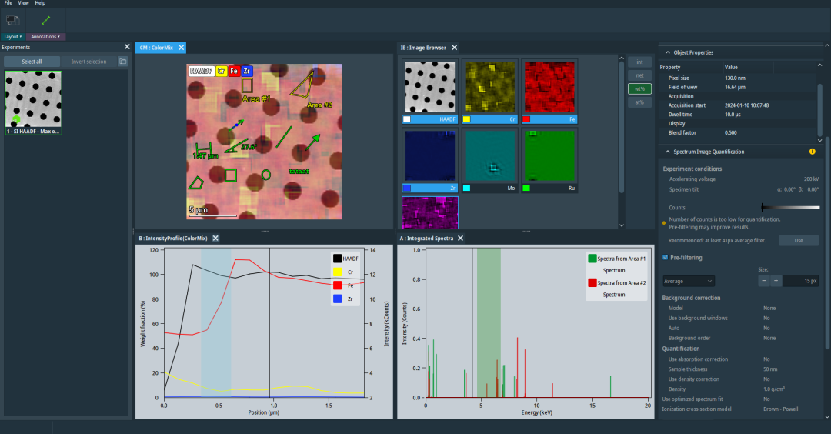Open the Layout dropdown
The width and height of the screenshot is (831, 434).
tap(13, 36)
